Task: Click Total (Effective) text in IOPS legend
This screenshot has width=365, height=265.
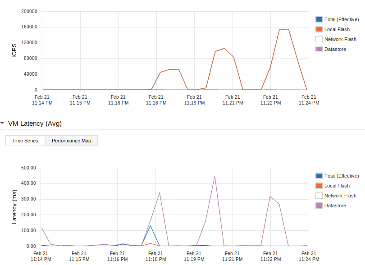Action: pos(342,19)
